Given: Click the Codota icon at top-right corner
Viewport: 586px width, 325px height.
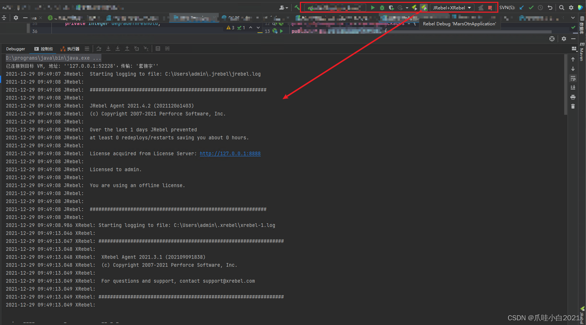Looking at the screenshot, I should (x=581, y=8).
